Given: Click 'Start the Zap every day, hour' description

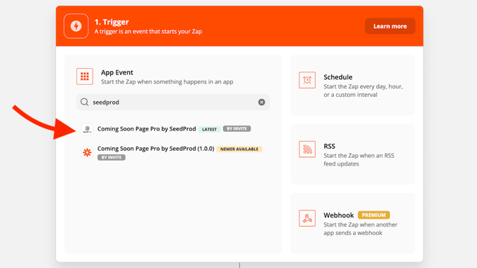Looking at the screenshot, I should (363, 91).
